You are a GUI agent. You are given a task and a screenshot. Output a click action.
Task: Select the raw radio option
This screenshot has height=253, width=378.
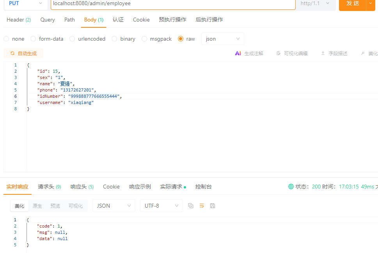tap(181, 39)
